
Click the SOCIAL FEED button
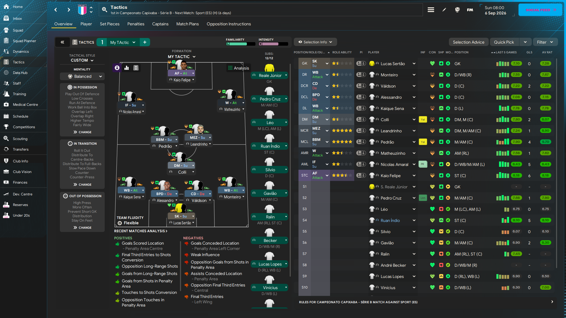click(540, 10)
